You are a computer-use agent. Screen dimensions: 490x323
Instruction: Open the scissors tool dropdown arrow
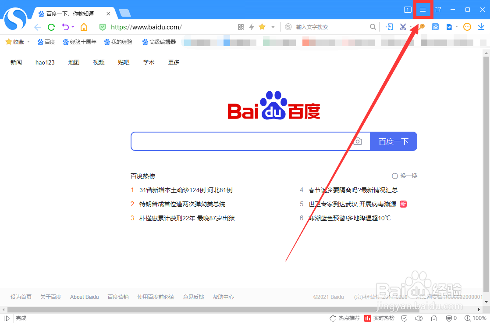click(410, 27)
